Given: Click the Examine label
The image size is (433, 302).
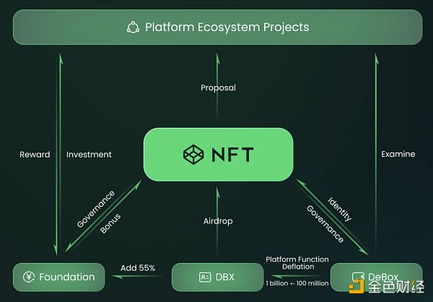Looking at the screenshot, I should click(x=398, y=154).
